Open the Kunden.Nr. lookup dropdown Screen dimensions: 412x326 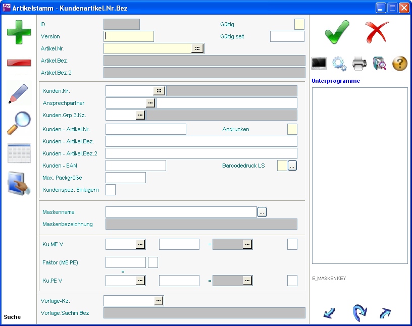[159, 91]
